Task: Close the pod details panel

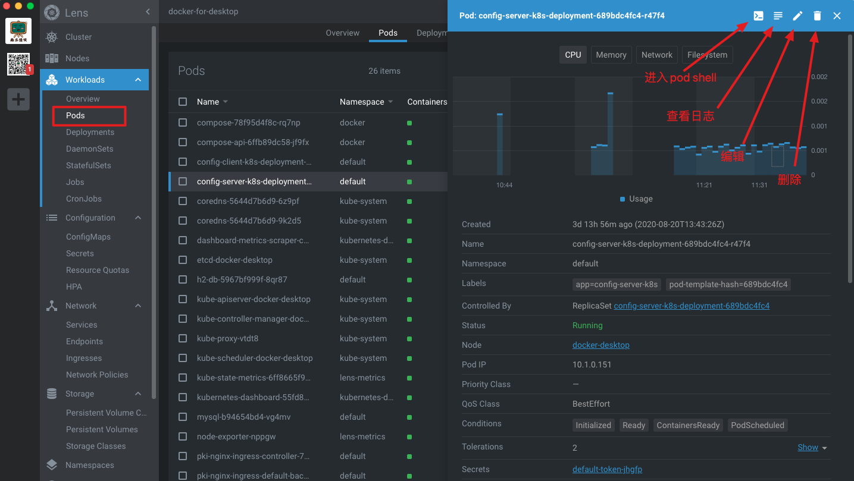Action: (837, 16)
